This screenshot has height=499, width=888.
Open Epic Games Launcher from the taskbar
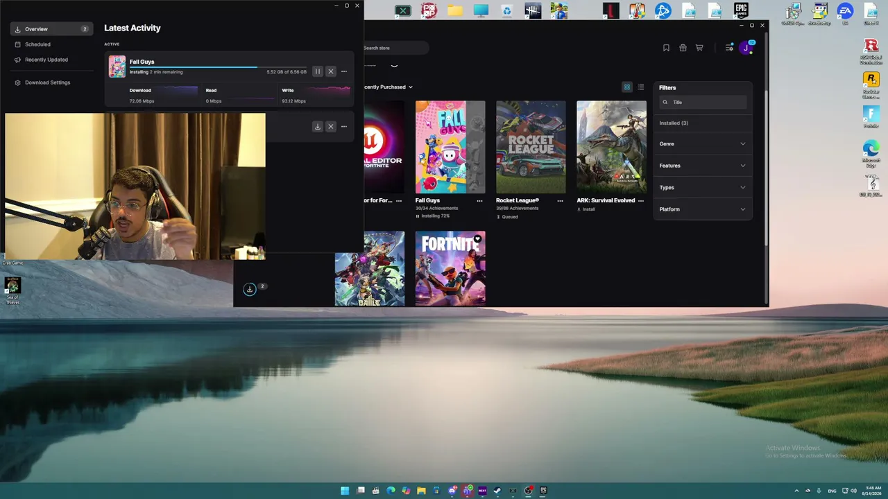[543, 491]
